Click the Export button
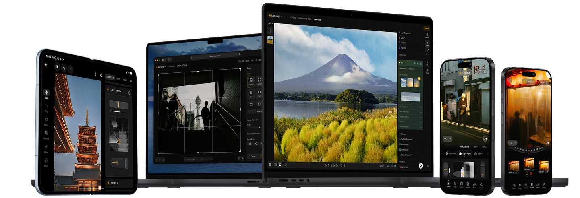The height and width of the screenshot is (198, 580). point(427,28)
